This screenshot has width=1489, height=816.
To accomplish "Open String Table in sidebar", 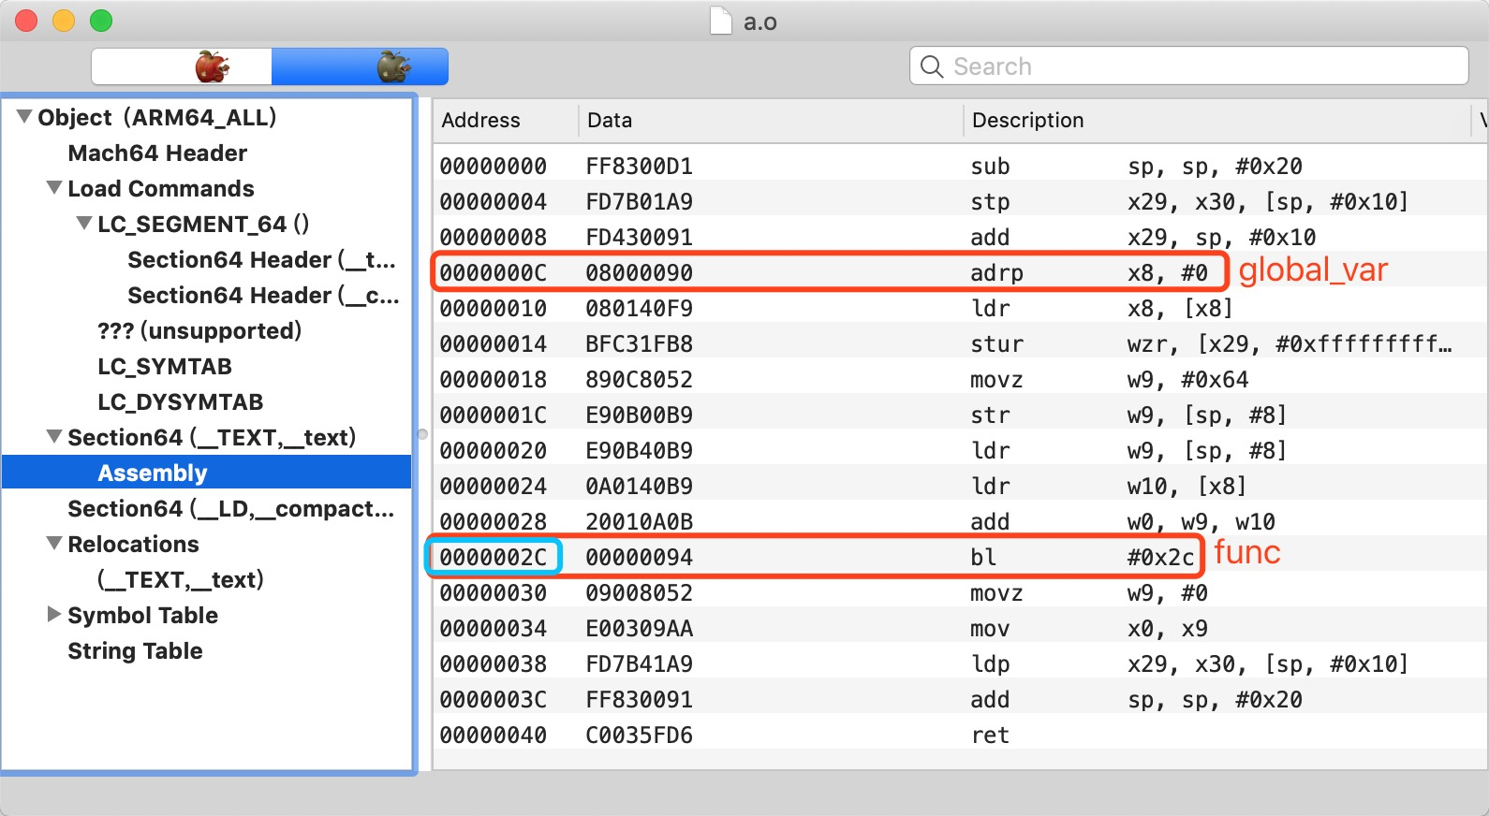I will [135, 650].
